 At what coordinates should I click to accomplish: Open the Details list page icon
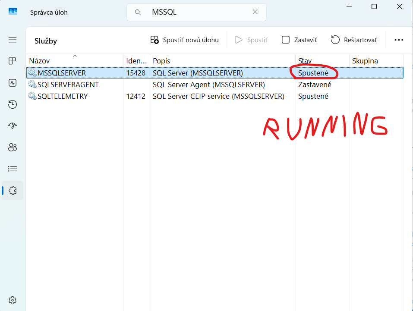13,169
